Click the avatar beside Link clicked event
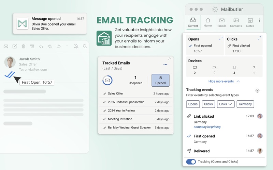Screen dimensions: 273x170 [x=260, y=116]
